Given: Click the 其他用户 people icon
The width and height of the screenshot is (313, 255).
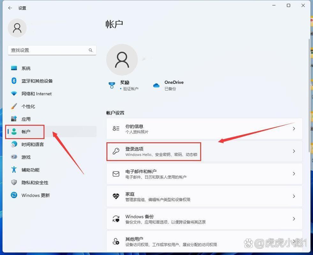Looking at the screenshot, I should [116, 241].
